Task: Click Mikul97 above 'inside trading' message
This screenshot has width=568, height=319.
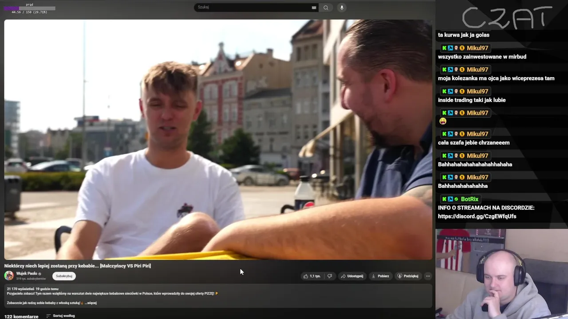Action: [x=477, y=91]
